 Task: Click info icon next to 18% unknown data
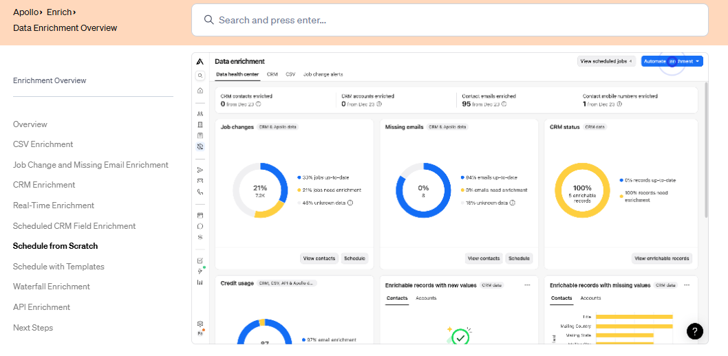pyautogui.click(x=513, y=203)
